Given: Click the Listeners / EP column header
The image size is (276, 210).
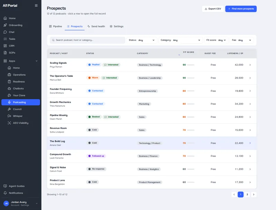Looking at the screenshot, I should coord(235,53).
